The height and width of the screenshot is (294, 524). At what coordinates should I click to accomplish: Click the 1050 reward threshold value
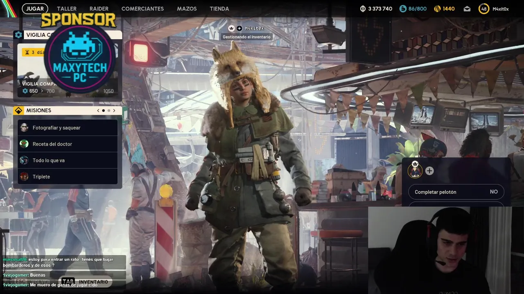(108, 91)
